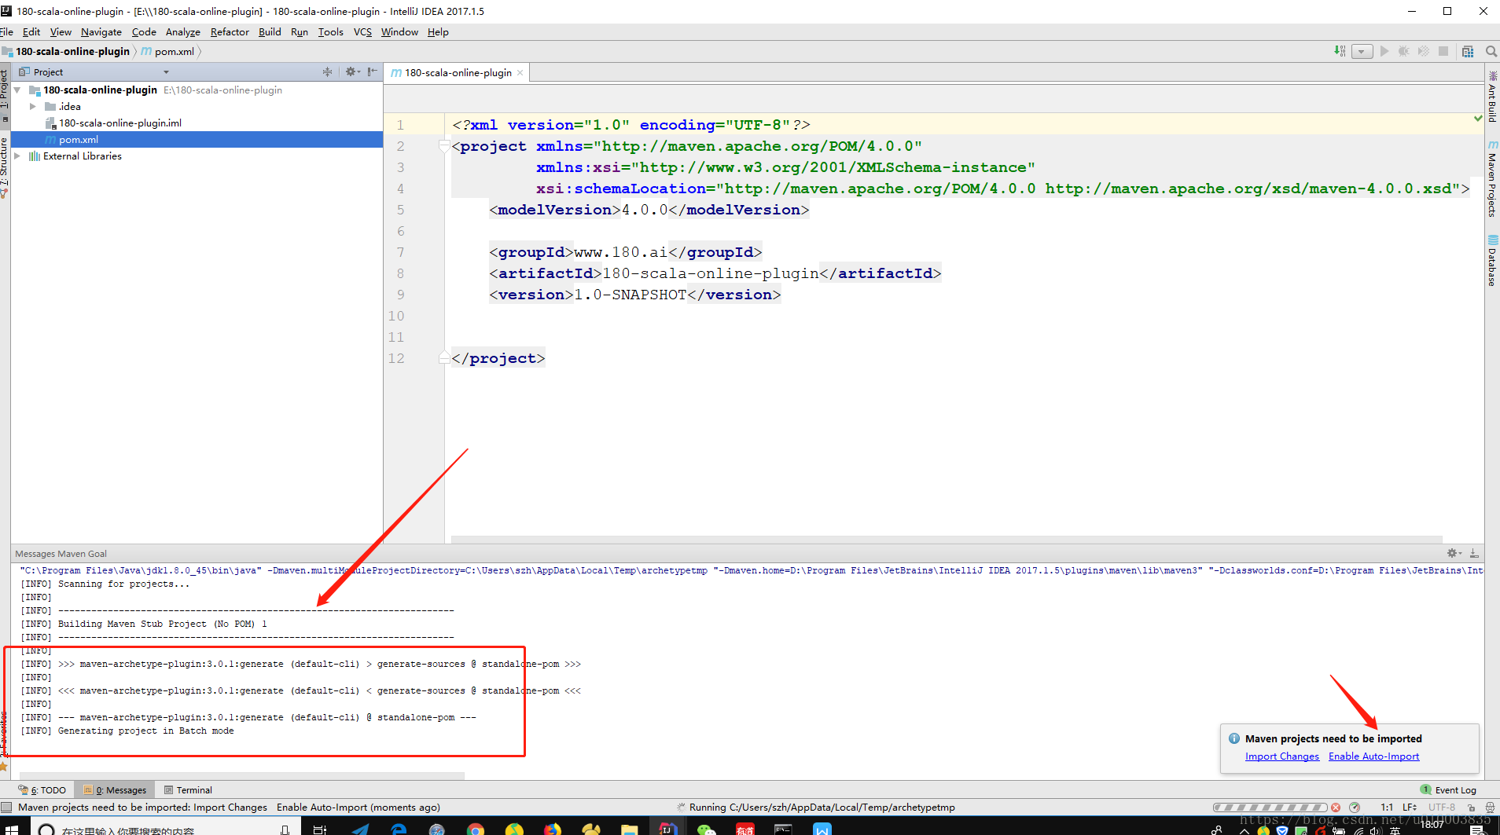Click the Run with Coverage icon

1424,51
